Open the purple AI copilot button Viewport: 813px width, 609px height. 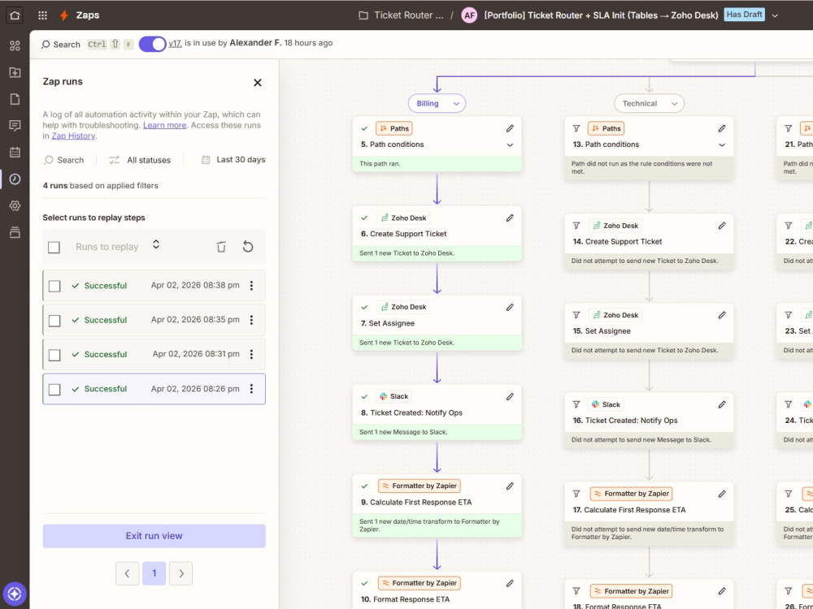15,594
